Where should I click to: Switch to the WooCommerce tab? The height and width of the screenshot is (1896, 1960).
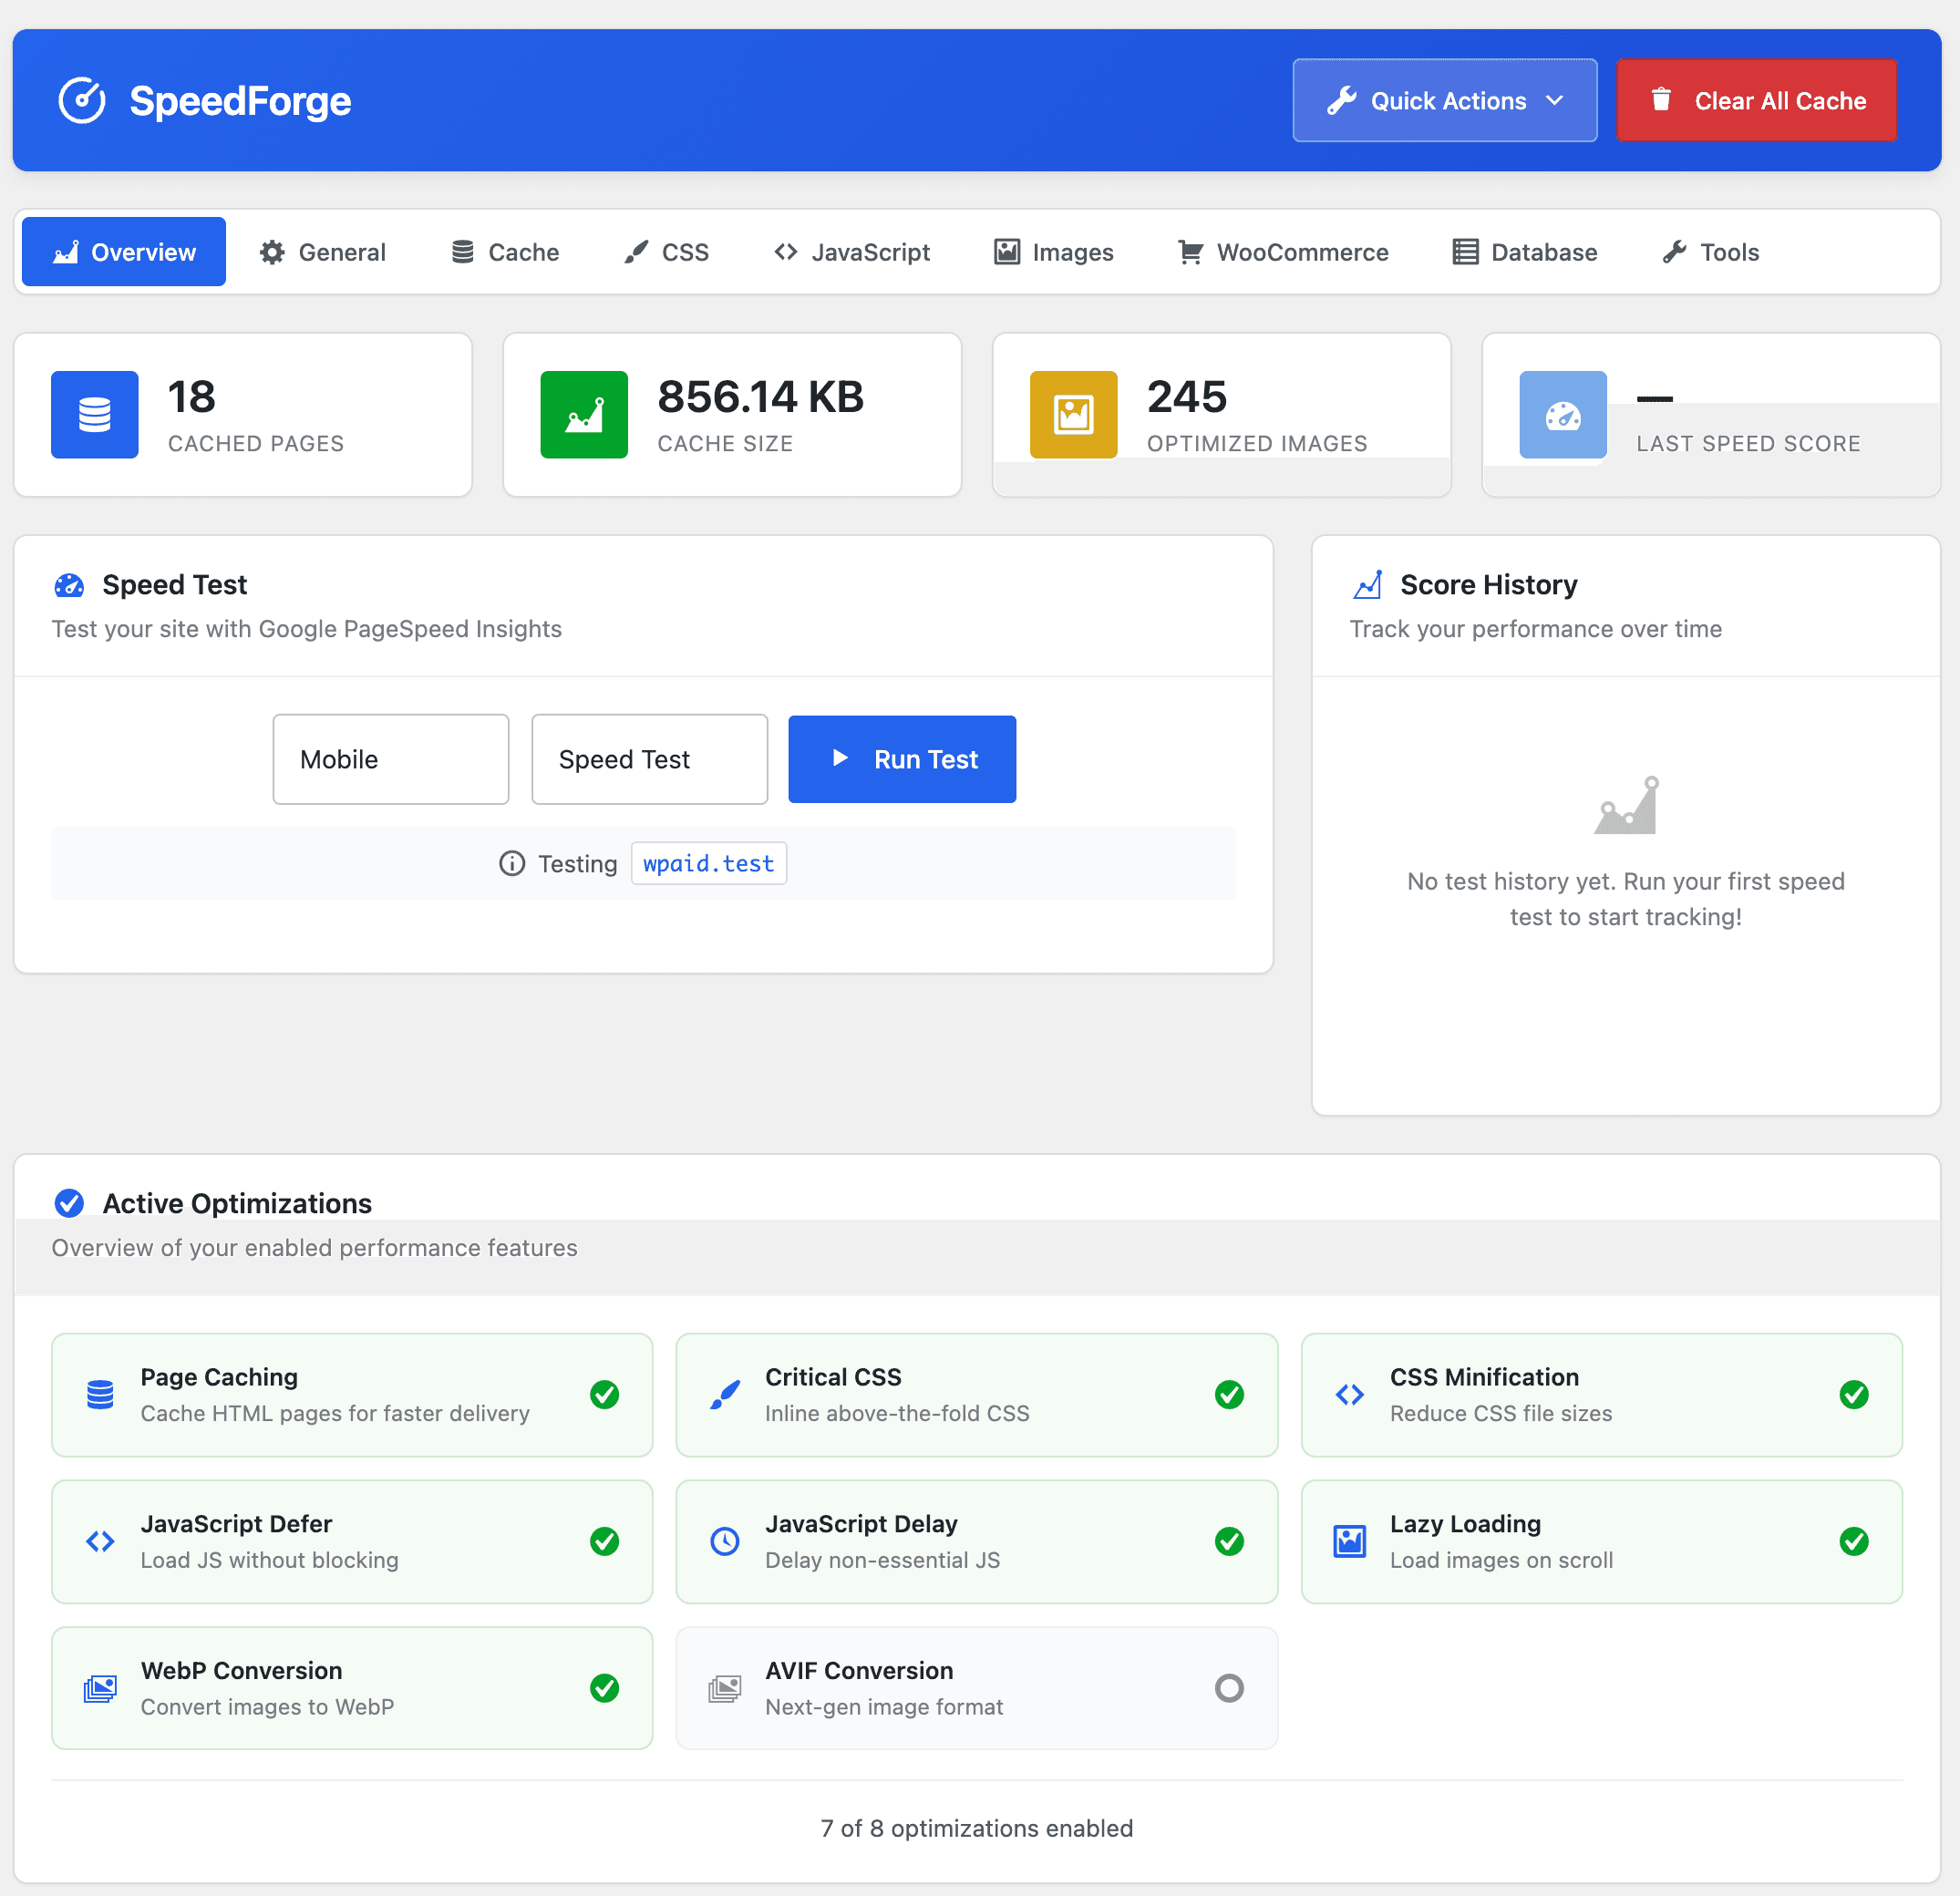(1283, 251)
